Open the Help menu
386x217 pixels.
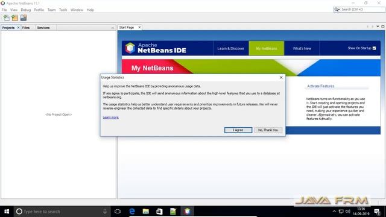coord(90,10)
